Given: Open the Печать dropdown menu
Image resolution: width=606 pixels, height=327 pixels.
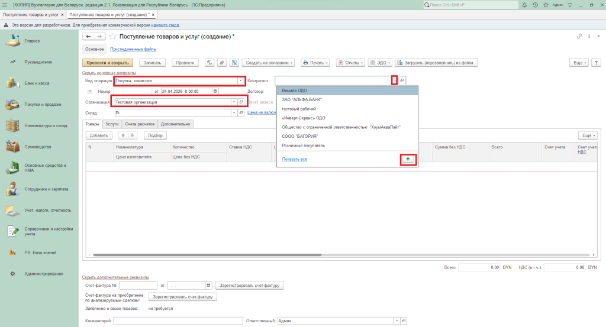Looking at the screenshot, I should [315, 63].
